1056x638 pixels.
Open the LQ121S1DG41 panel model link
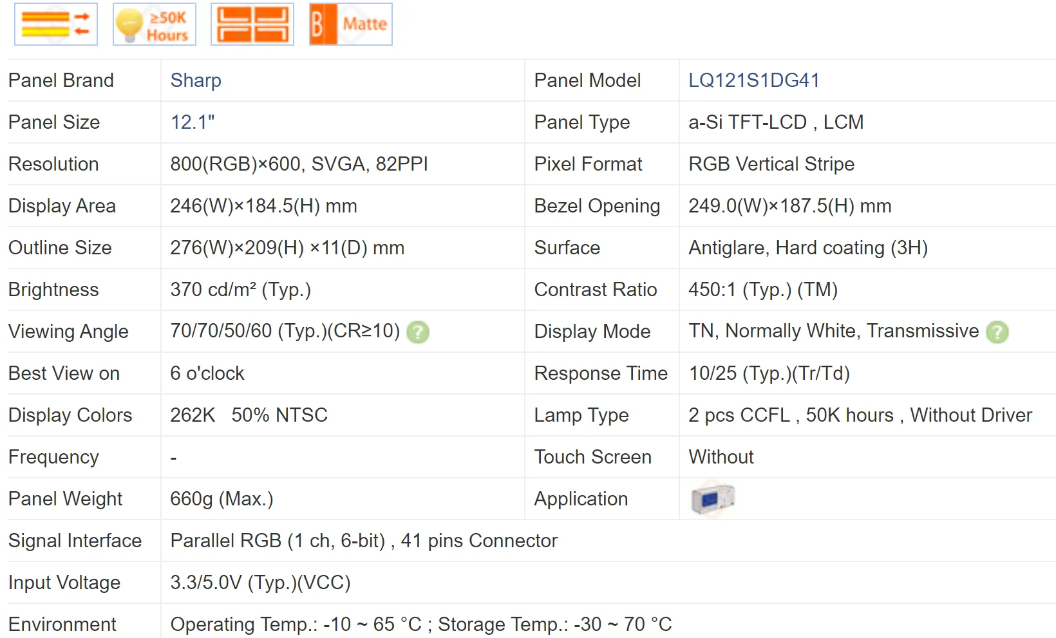click(x=754, y=80)
